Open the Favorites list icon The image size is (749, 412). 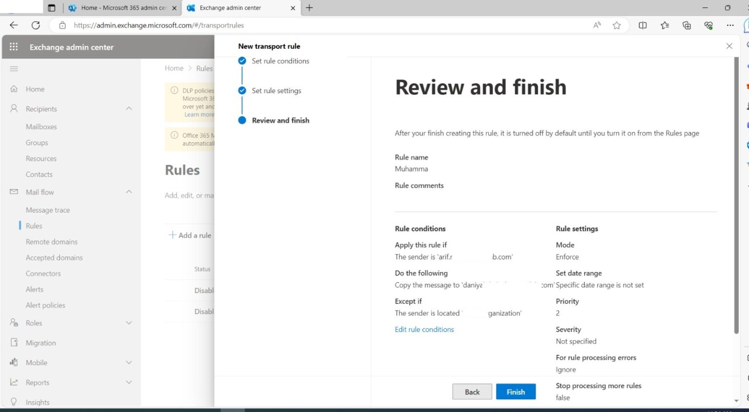click(x=665, y=25)
